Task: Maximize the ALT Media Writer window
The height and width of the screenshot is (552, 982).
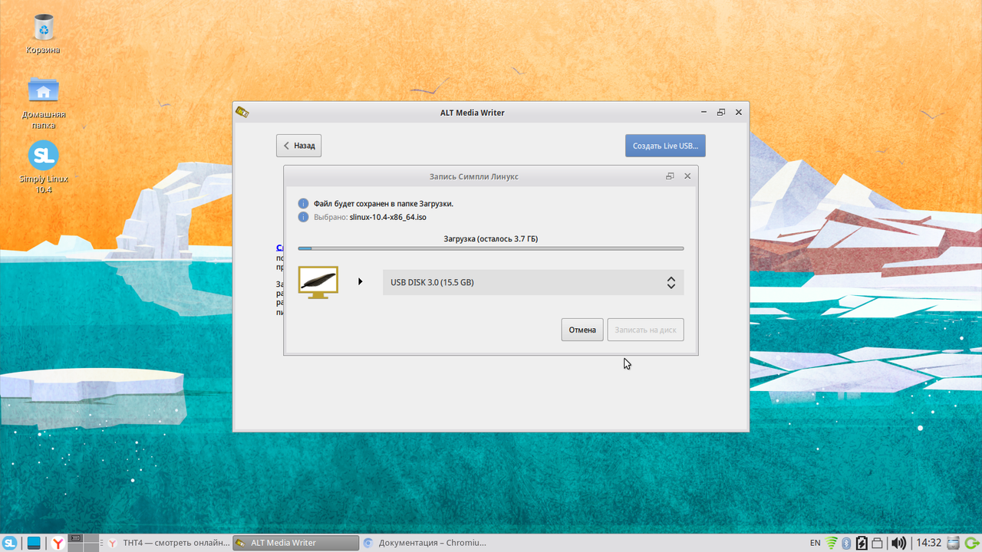Action: click(x=721, y=113)
